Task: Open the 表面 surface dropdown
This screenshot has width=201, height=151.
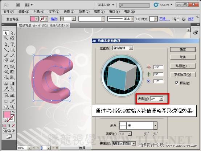Action: click(x=134, y=144)
